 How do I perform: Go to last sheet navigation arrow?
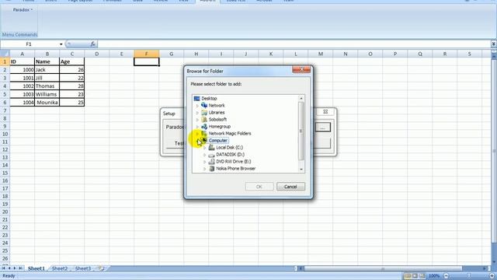(x=21, y=268)
